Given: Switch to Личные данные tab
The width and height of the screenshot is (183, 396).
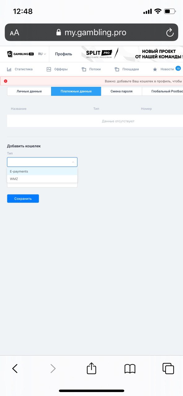Looking at the screenshot, I should point(29,91).
